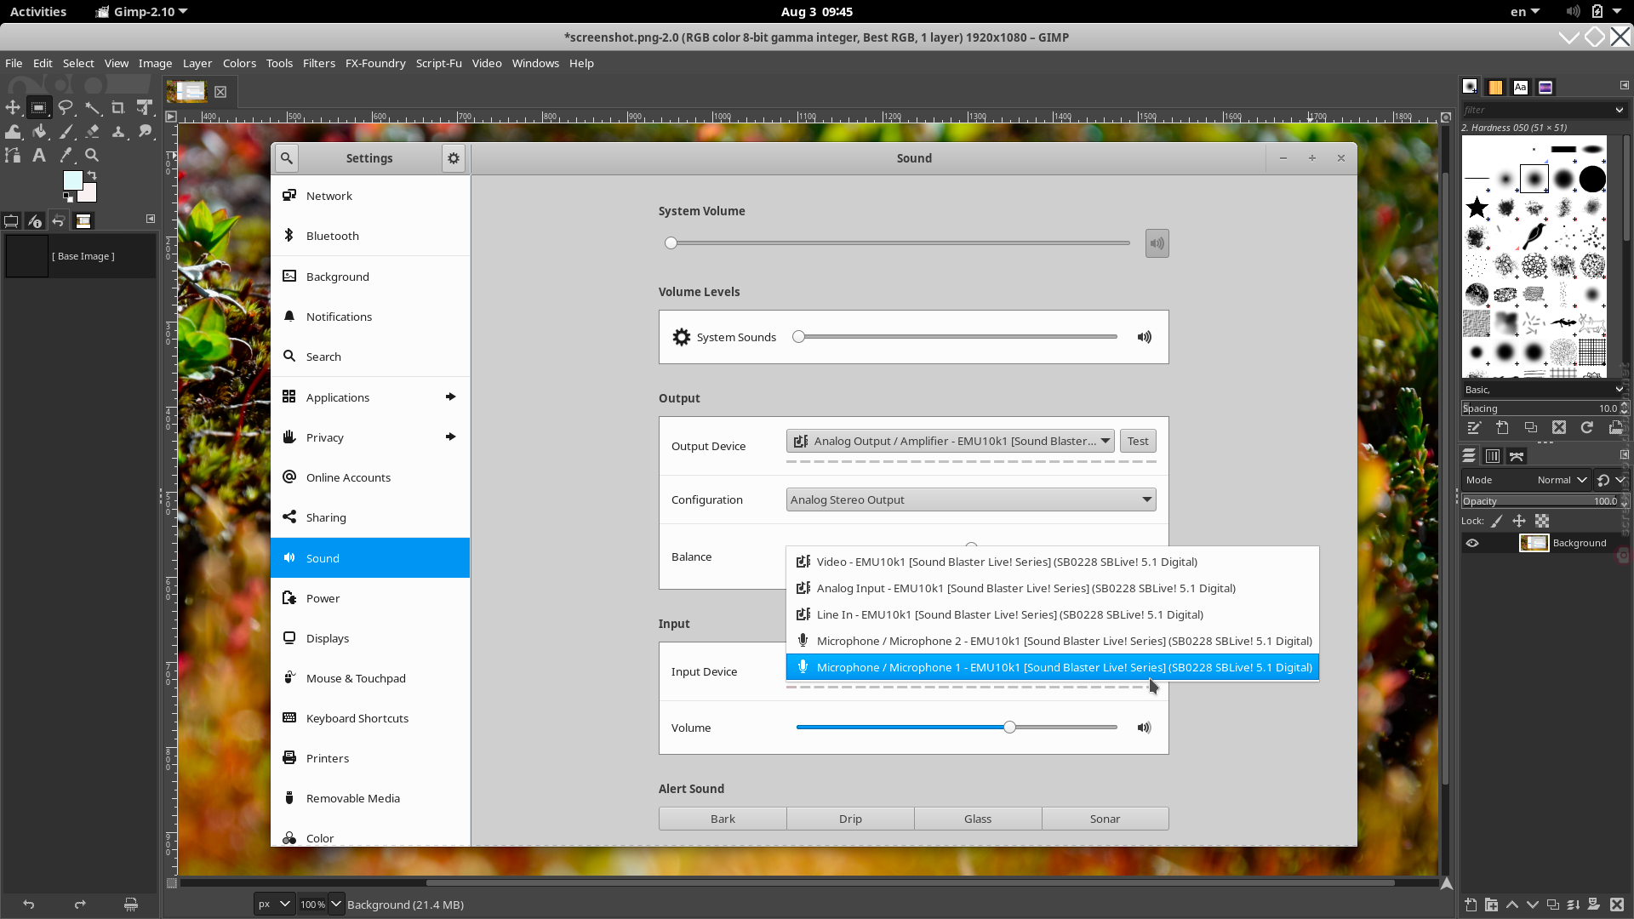The width and height of the screenshot is (1634, 919).
Task: Select the Smudge tool
Action: 145,131
